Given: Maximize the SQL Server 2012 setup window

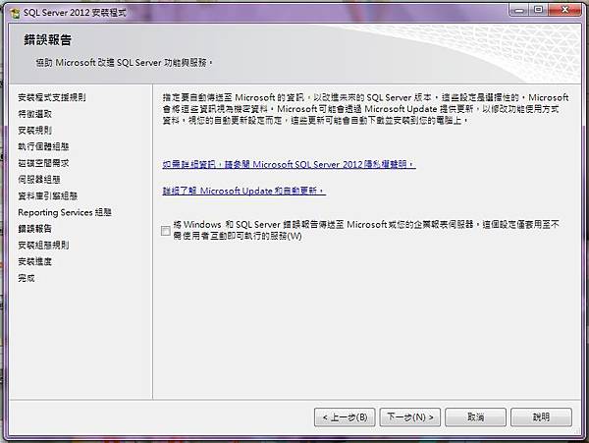Looking at the screenshot, I should (x=538, y=10).
